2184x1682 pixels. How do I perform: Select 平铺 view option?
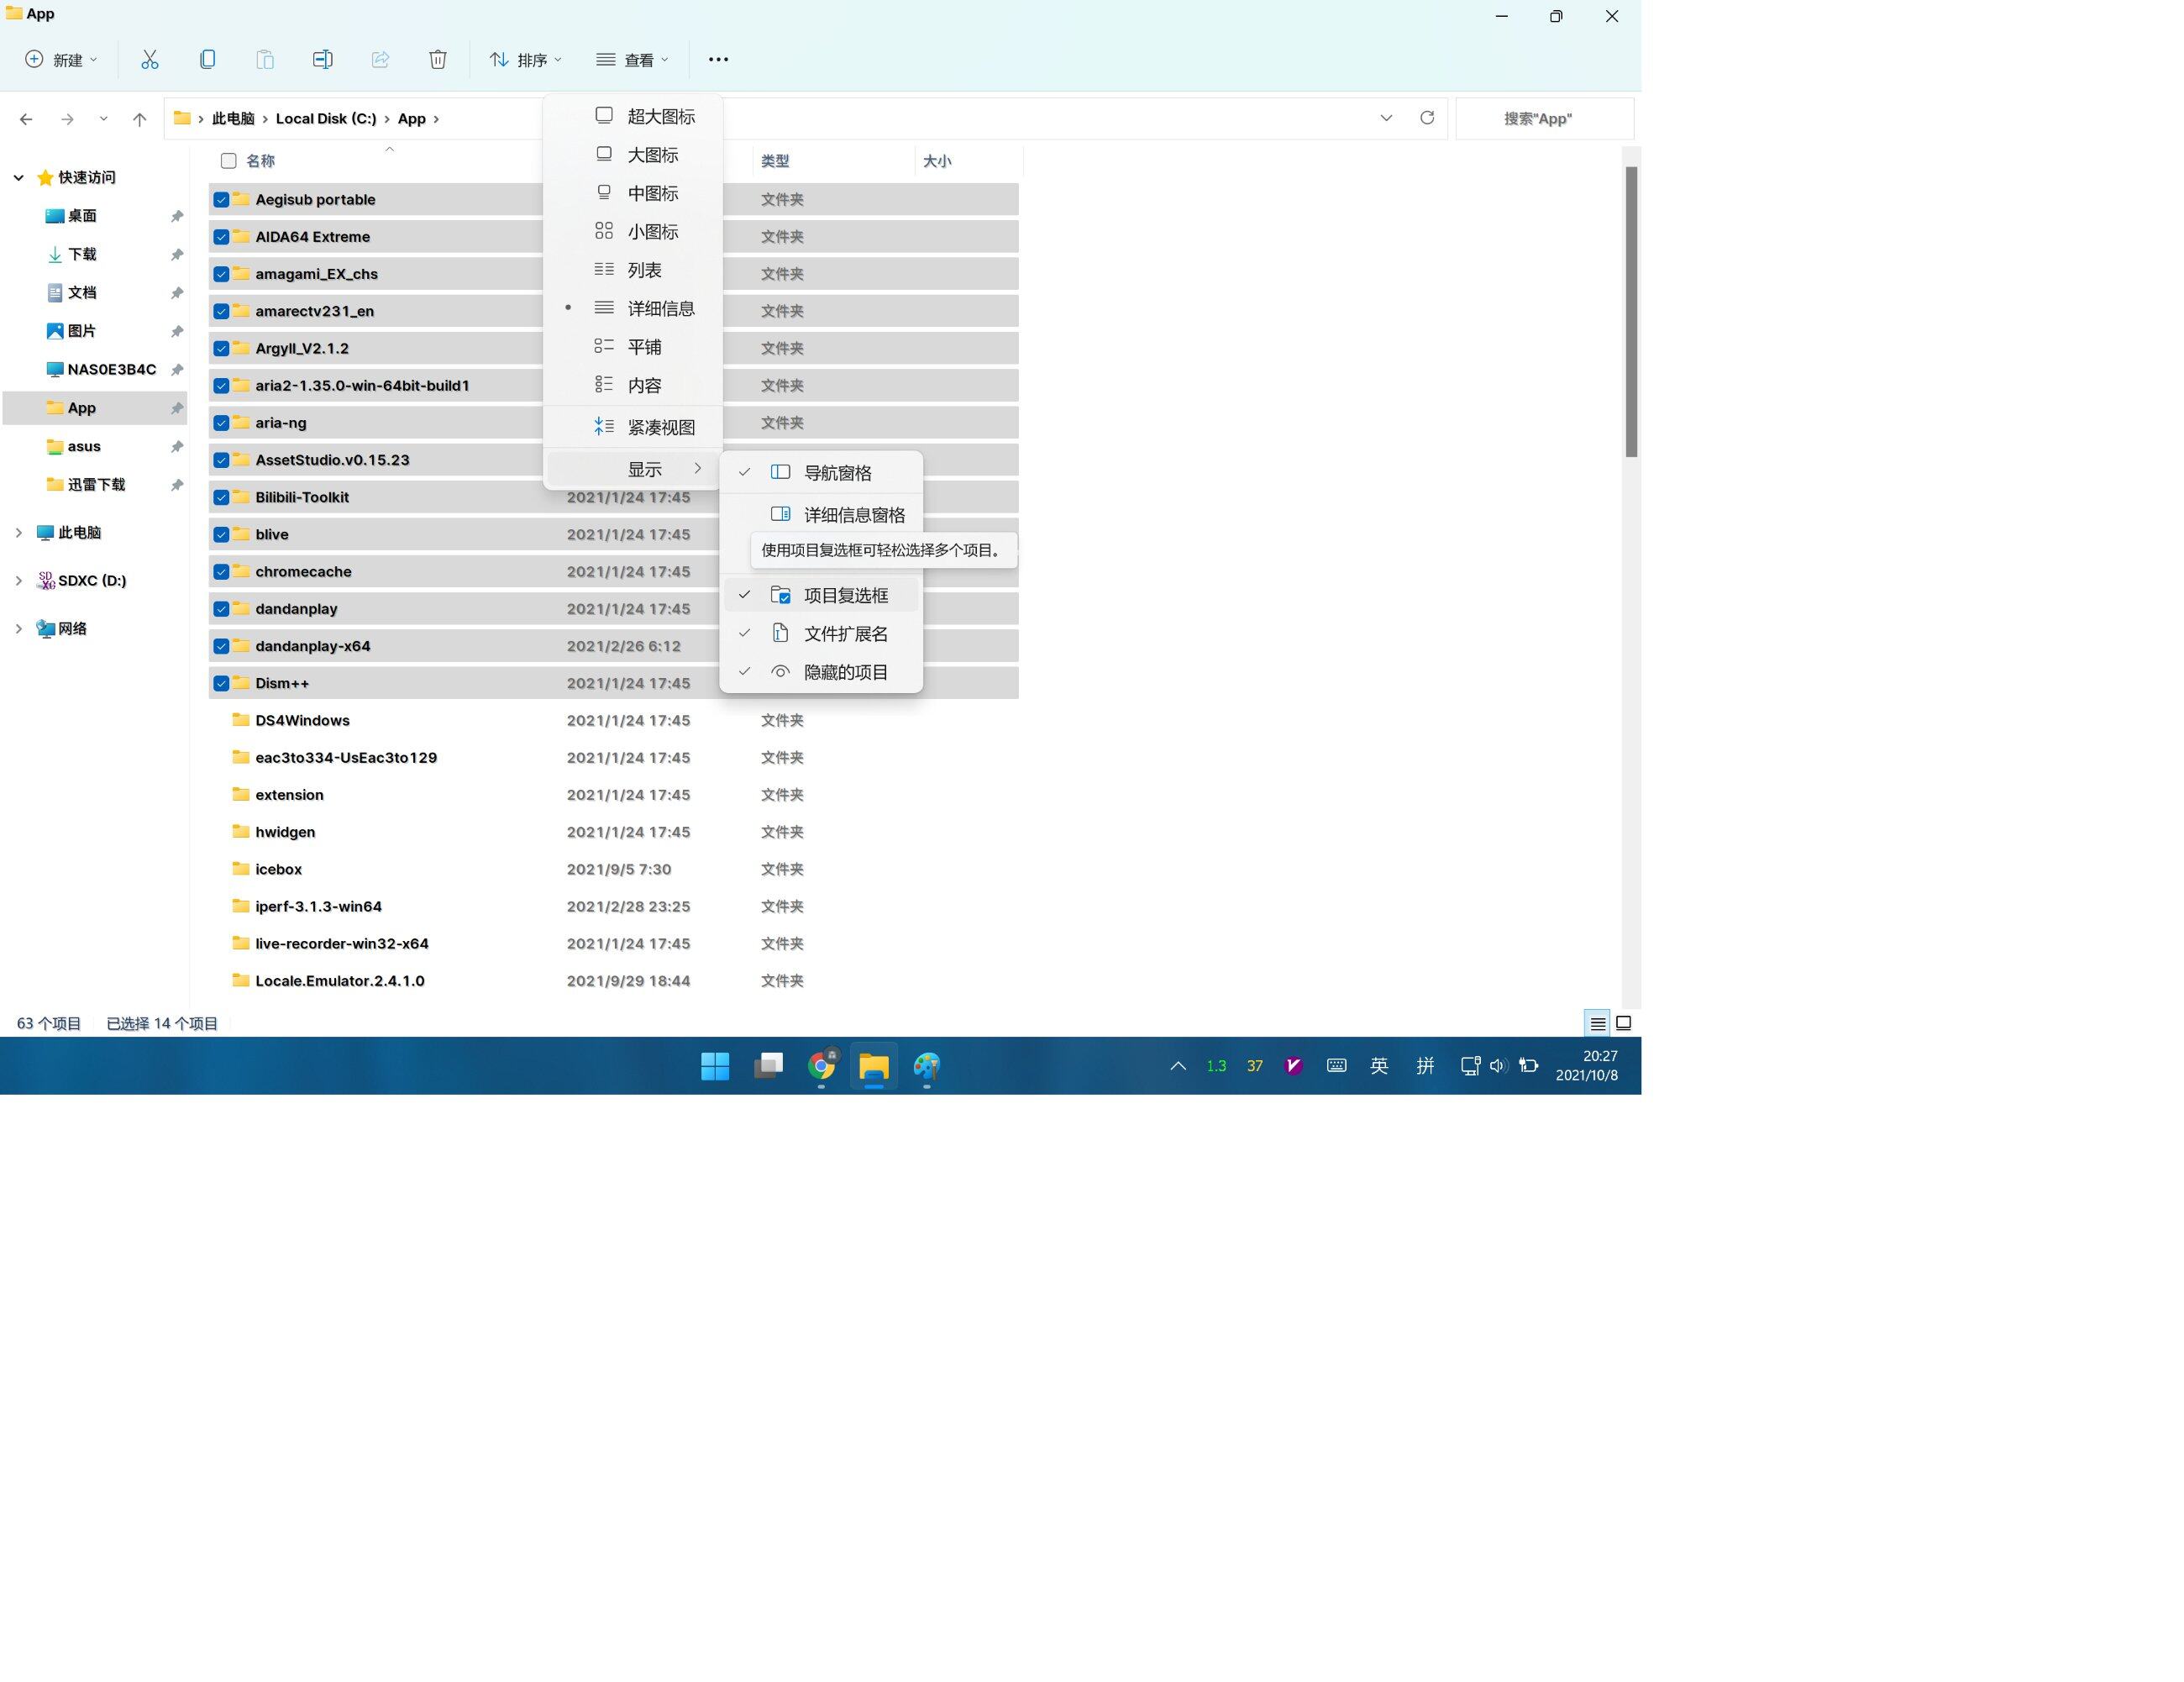633,347
